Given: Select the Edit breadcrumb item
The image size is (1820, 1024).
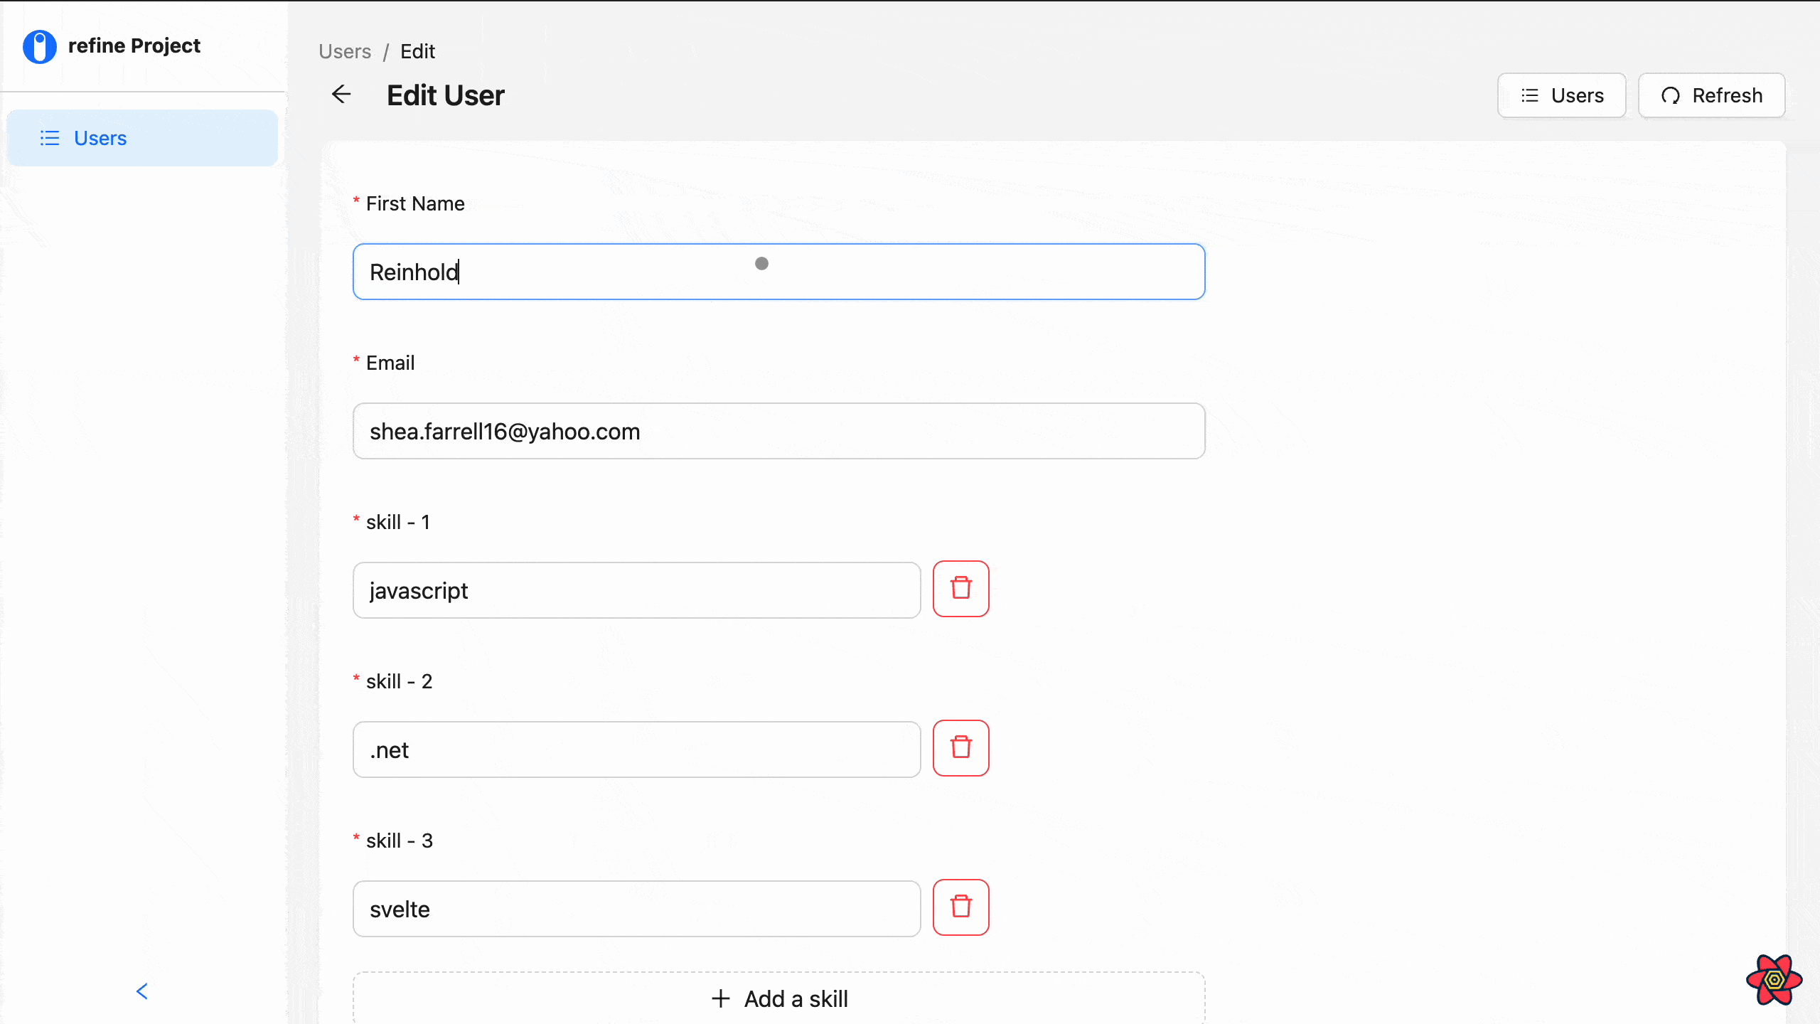Looking at the screenshot, I should (x=417, y=50).
